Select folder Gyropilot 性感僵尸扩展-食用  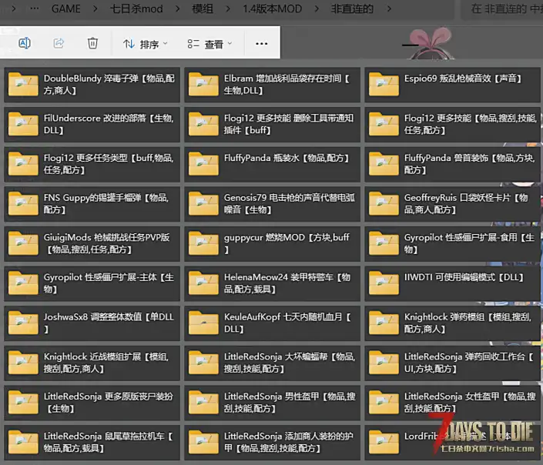(452, 243)
